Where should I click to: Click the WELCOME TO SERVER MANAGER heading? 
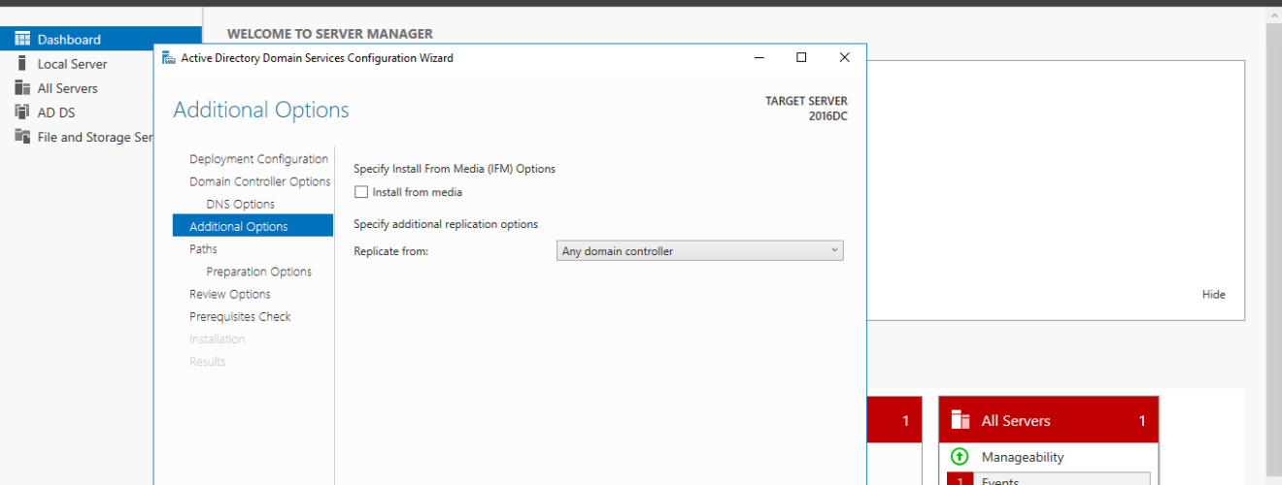click(330, 34)
